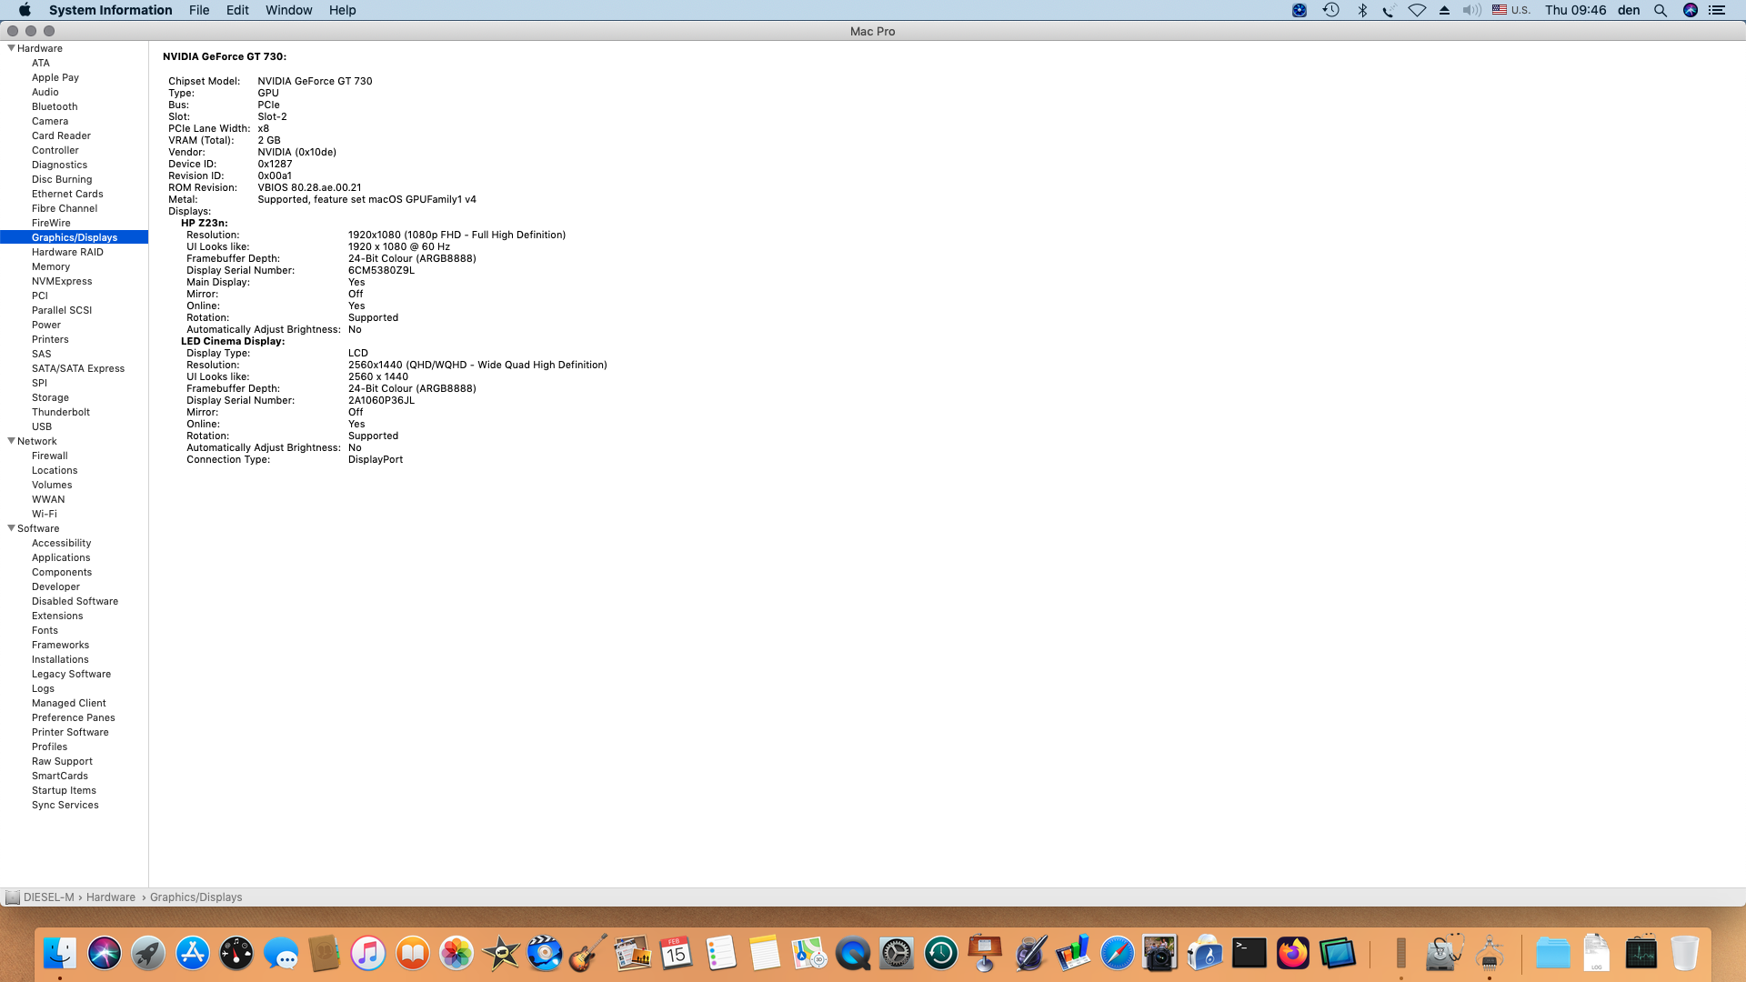The image size is (1746, 982).
Task: Click the volume icon in menu bar
Action: coord(1471,10)
